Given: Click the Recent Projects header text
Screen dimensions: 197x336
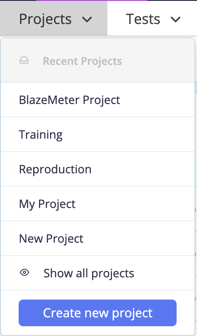Looking at the screenshot, I should (x=83, y=61).
